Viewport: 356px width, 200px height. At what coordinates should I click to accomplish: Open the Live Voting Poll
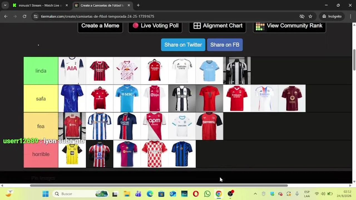(155, 26)
